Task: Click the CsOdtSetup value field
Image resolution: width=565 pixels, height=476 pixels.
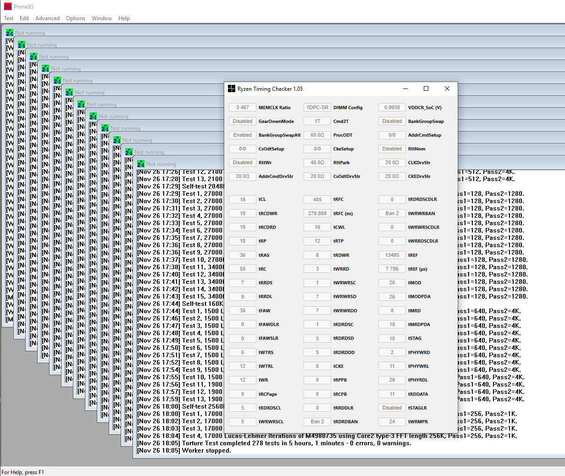Action: [x=243, y=149]
